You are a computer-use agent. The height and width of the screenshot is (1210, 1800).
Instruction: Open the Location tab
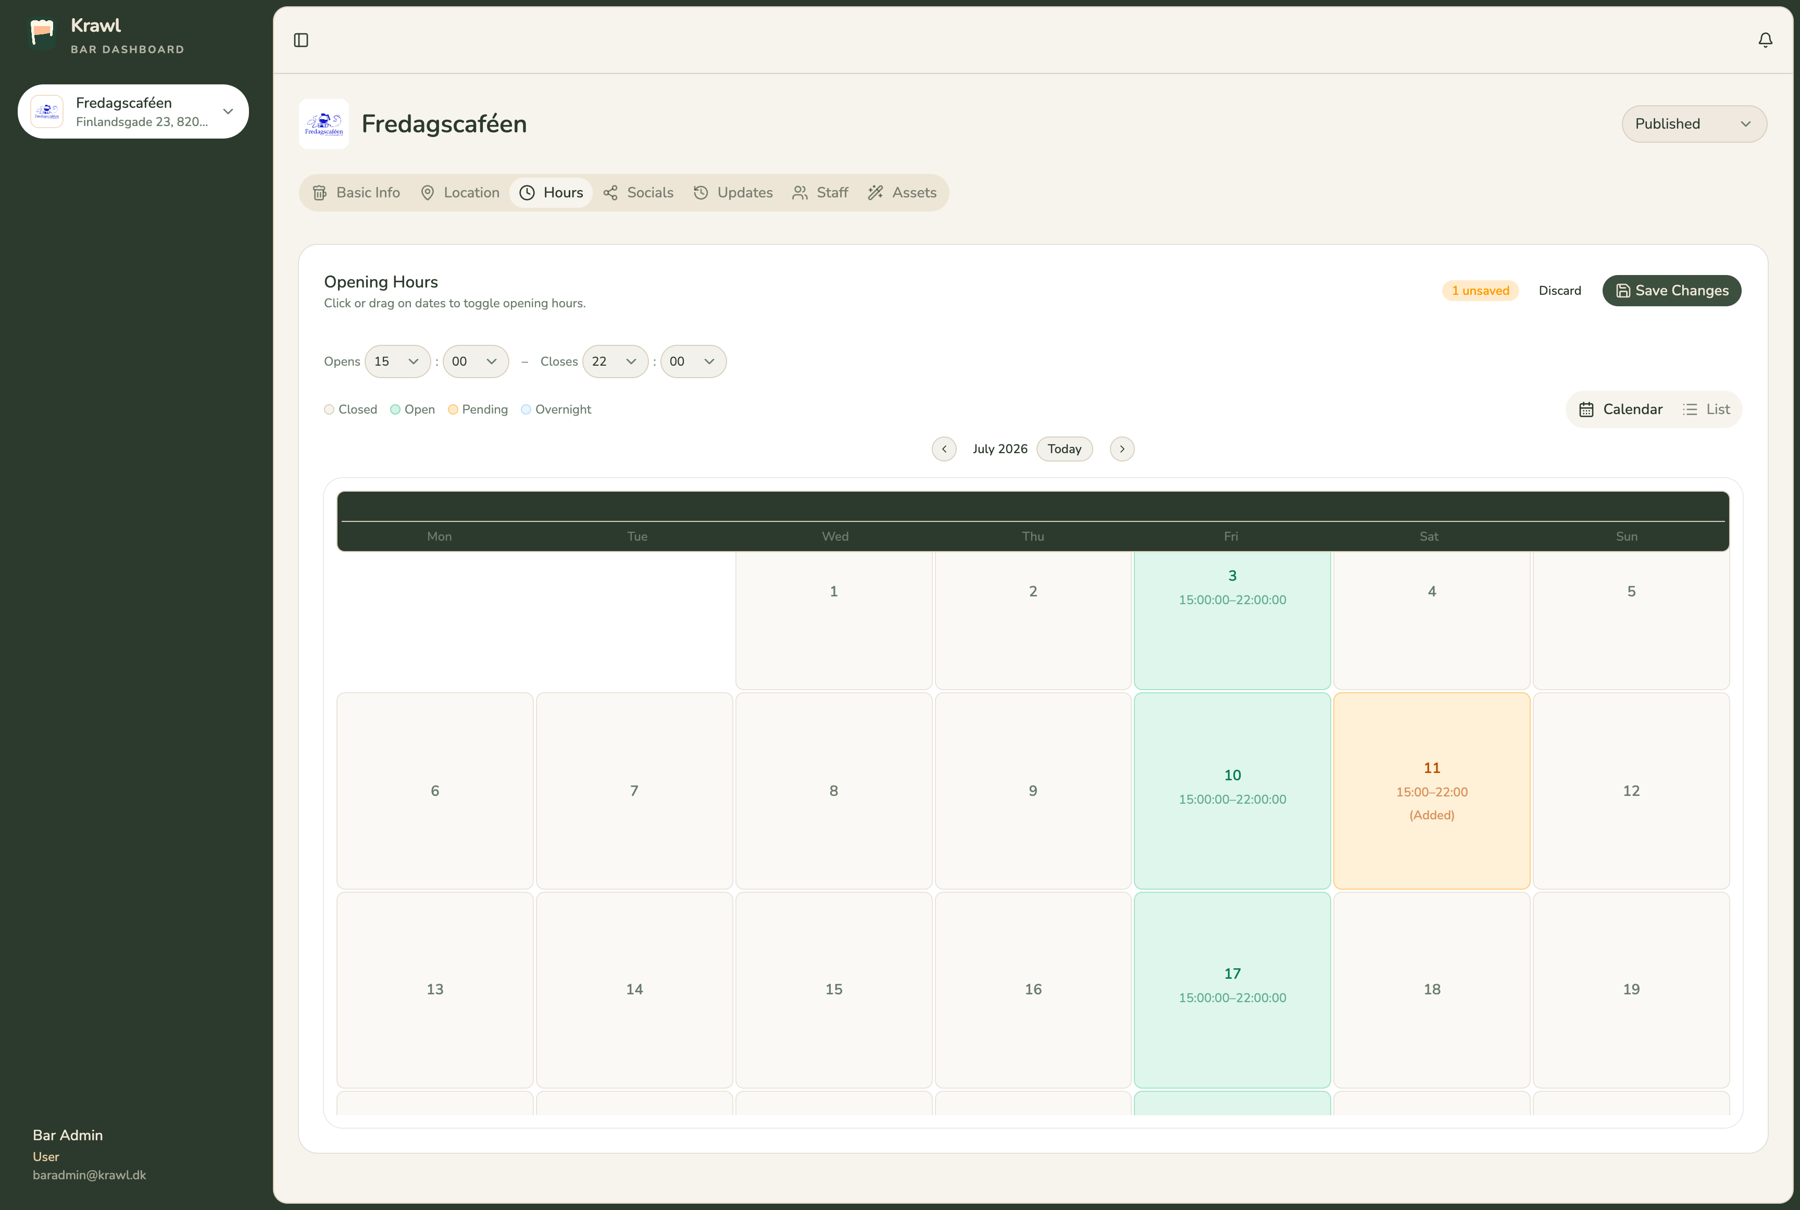point(460,193)
